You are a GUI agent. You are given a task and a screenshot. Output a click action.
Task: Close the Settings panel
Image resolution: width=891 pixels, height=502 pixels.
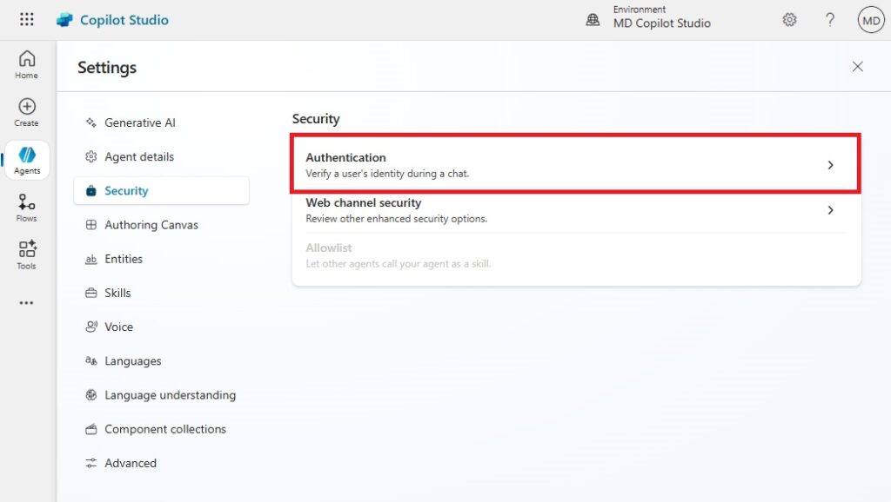(857, 66)
